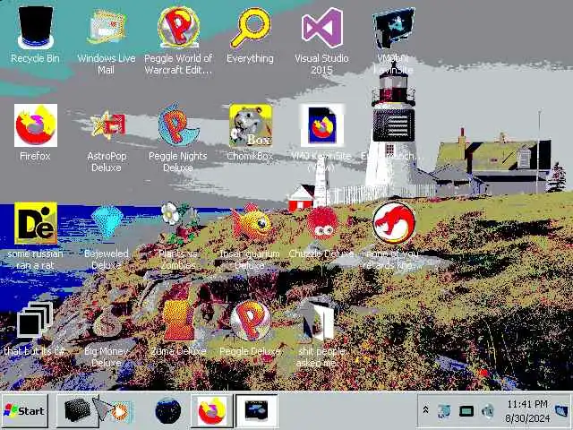
Task: Launch Insaniquarium Deluxe
Action: pyautogui.click(x=252, y=221)
